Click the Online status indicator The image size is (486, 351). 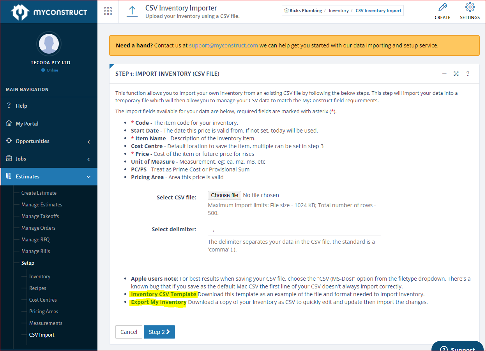click(x=49, y=70)
